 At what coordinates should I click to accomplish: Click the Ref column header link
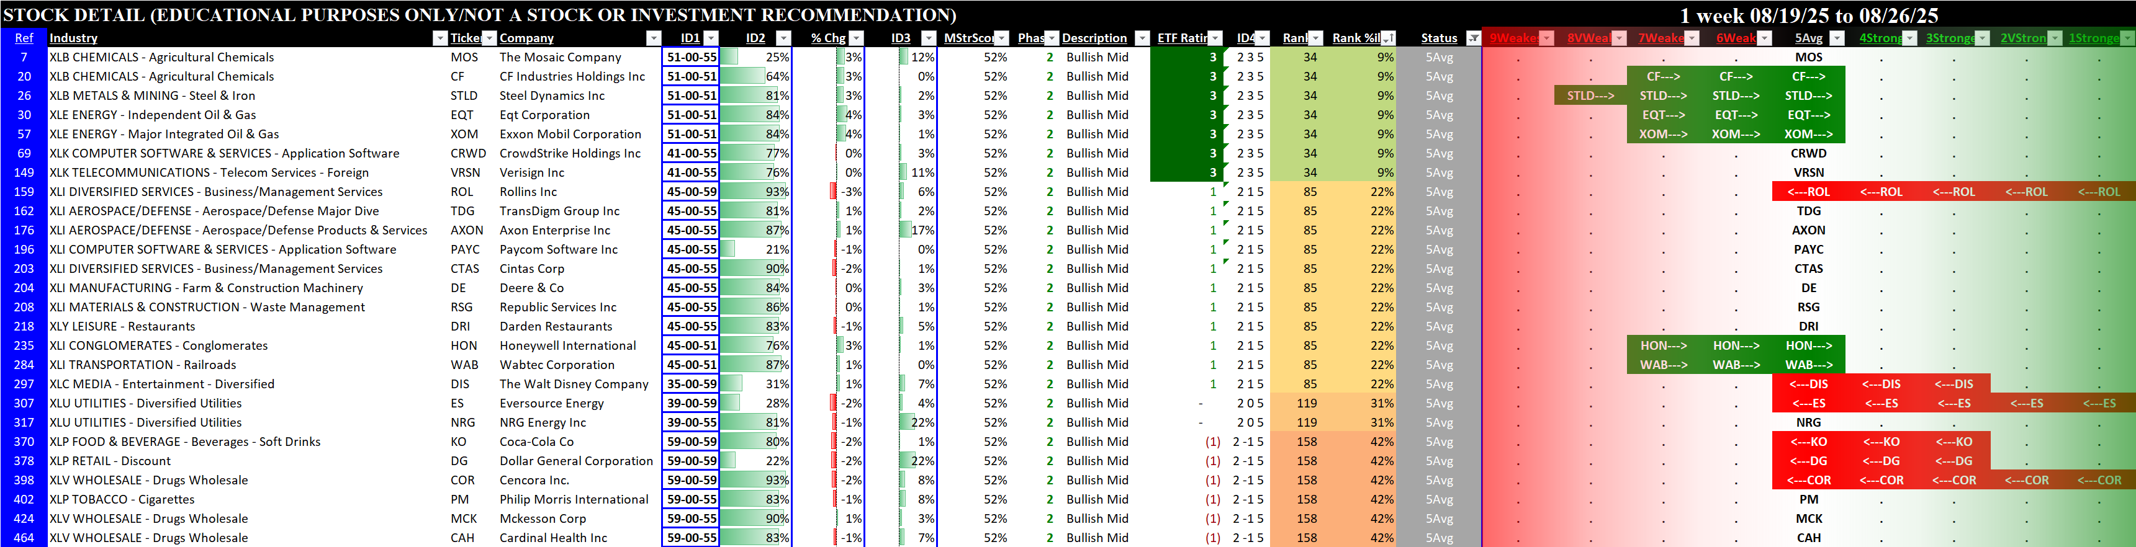point(24,38)
